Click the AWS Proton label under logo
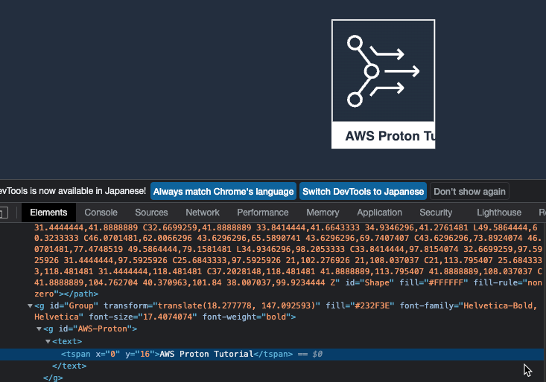This screenshot has width=546, height=382. point(390,136)
